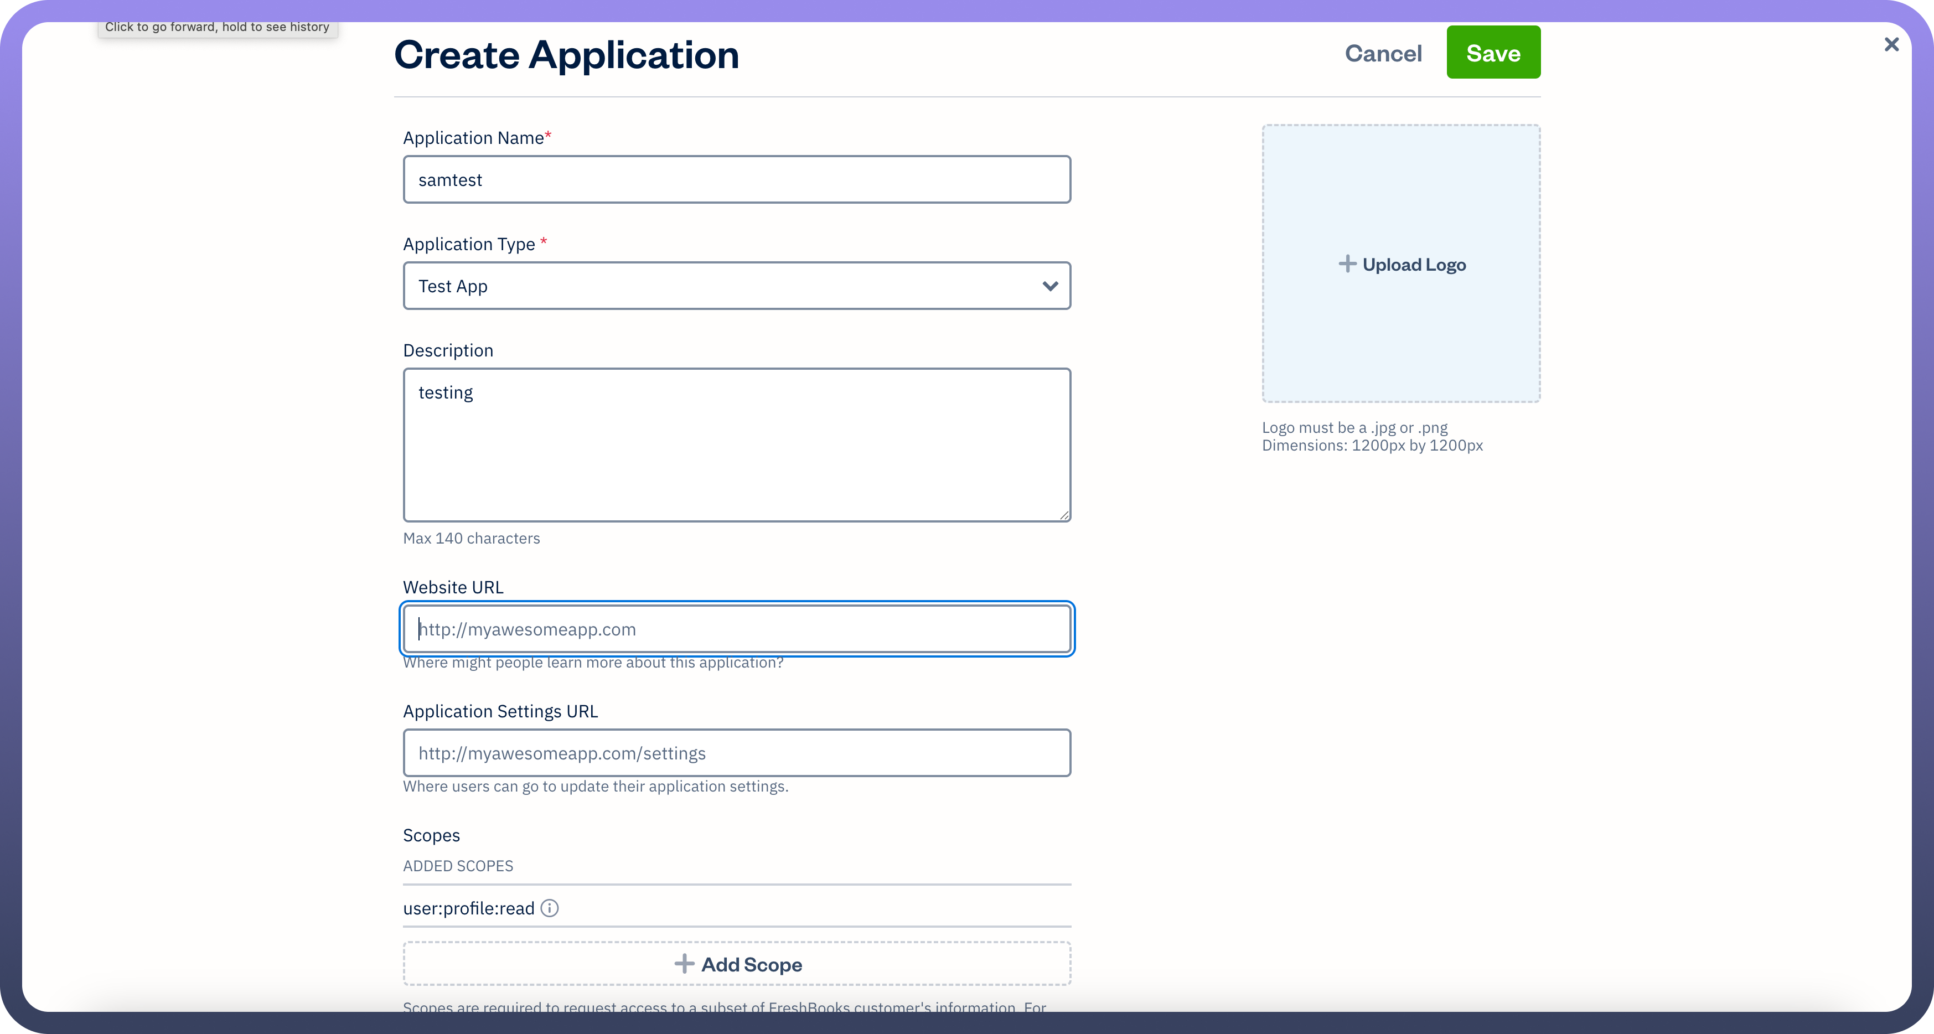Viewport: 1934px width, 1034px height.
Task: Click the Application Settings URL label
Action: point(500,711)
